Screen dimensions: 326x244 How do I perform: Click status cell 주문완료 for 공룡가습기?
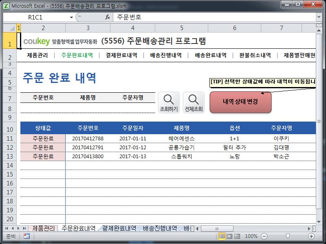[x=43, y=148]
